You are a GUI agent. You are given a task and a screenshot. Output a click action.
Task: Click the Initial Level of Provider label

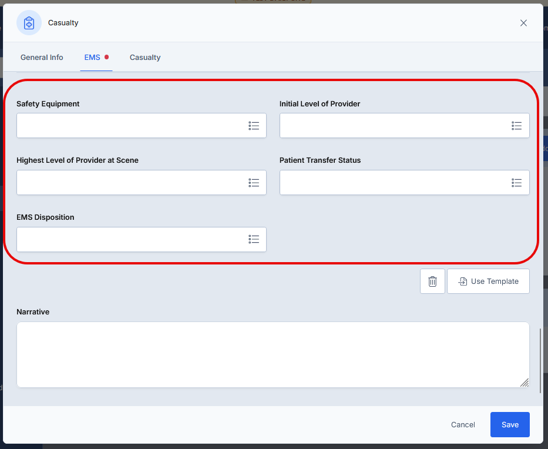(x=320, y=104)
